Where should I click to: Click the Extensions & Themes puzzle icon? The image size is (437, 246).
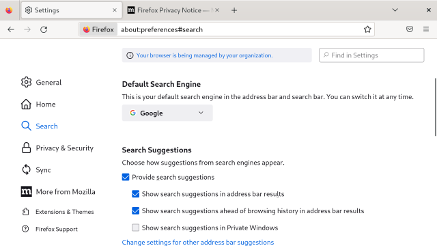(x=25, y=212)
